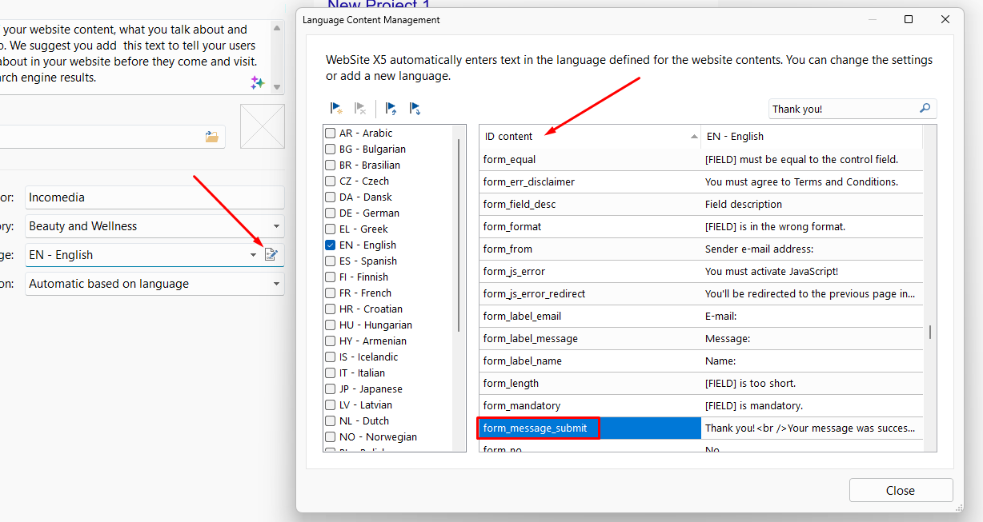Click the '[FIELD] is too short.' cell
The width and height of the screenshot is (983, 522).
812,384
